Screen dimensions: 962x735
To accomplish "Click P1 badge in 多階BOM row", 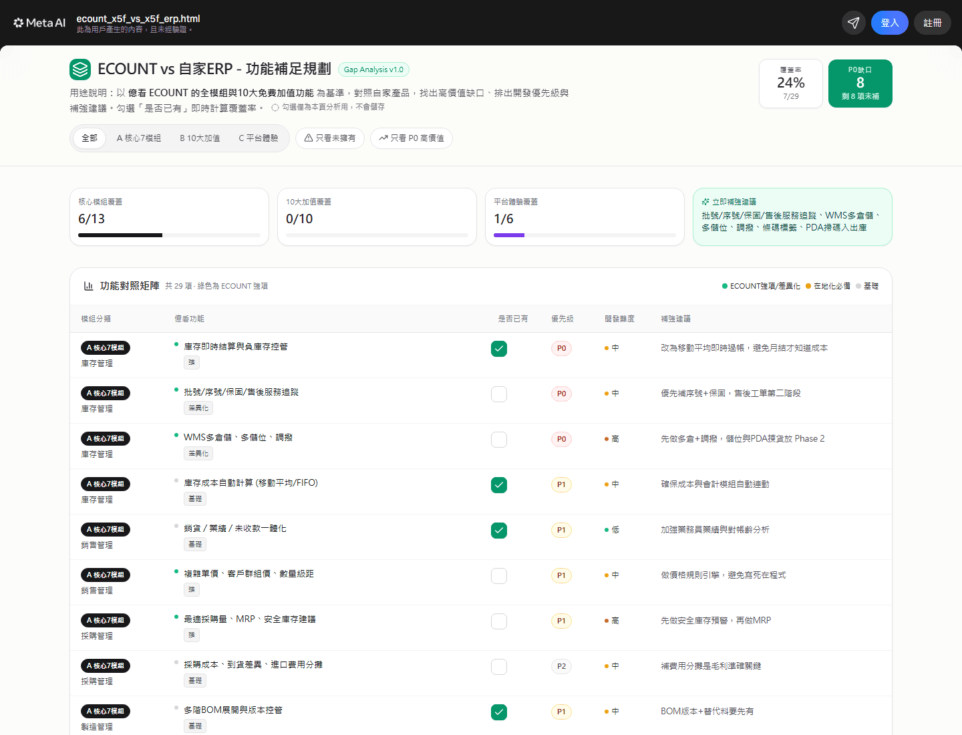I will point(561,712).
